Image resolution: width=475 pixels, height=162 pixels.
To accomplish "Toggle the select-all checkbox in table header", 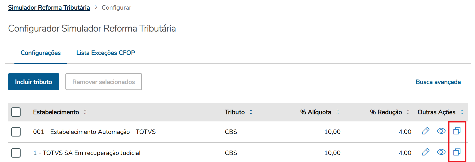I will [x=16, y=112].
